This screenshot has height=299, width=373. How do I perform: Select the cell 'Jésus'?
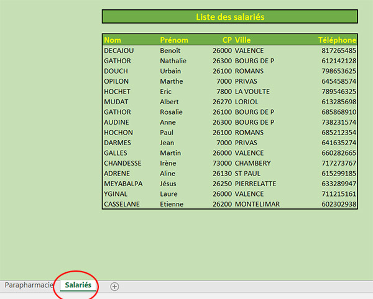(168, 184)
